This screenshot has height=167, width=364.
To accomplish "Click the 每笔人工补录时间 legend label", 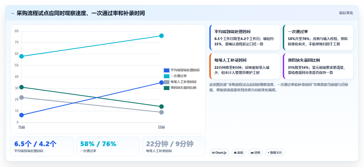I will [183, 82].
